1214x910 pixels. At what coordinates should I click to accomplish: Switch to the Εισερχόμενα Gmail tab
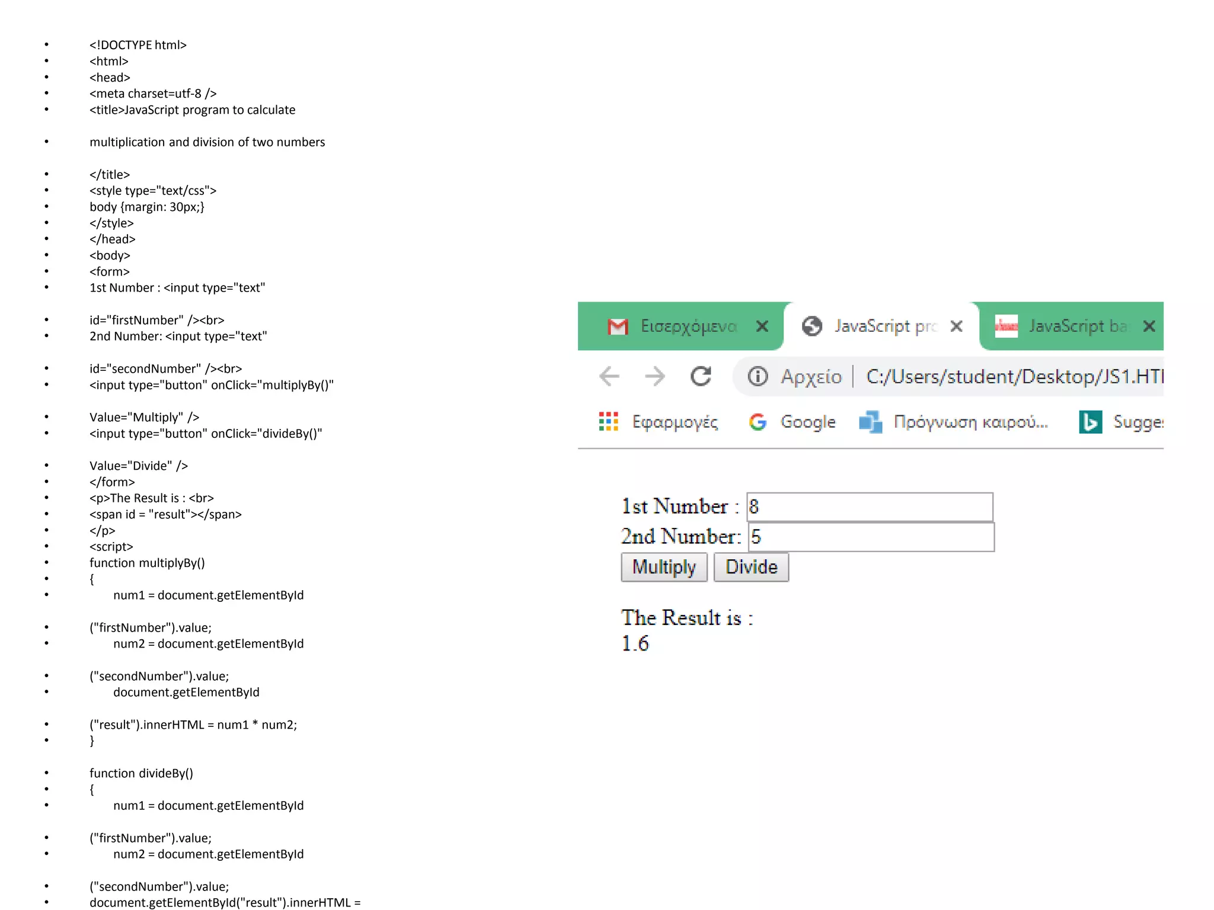pos(688,326)
